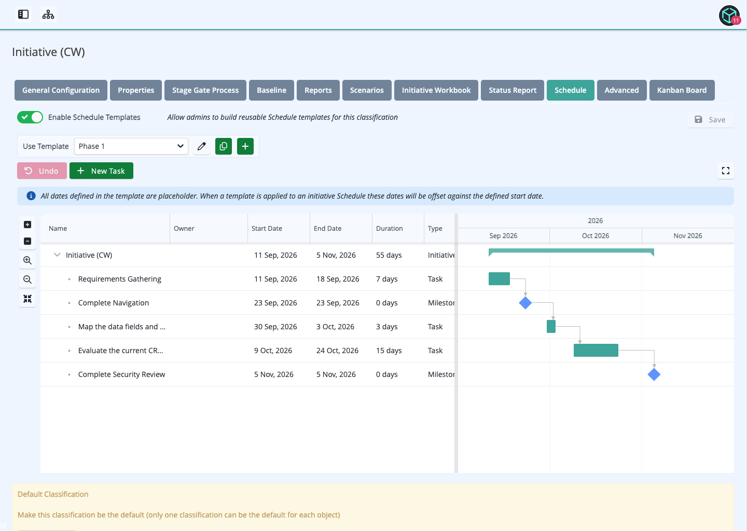Screen dimensions: 747x531
Task: Zoom in on the Gantt chart
Action: pos(27,260)
